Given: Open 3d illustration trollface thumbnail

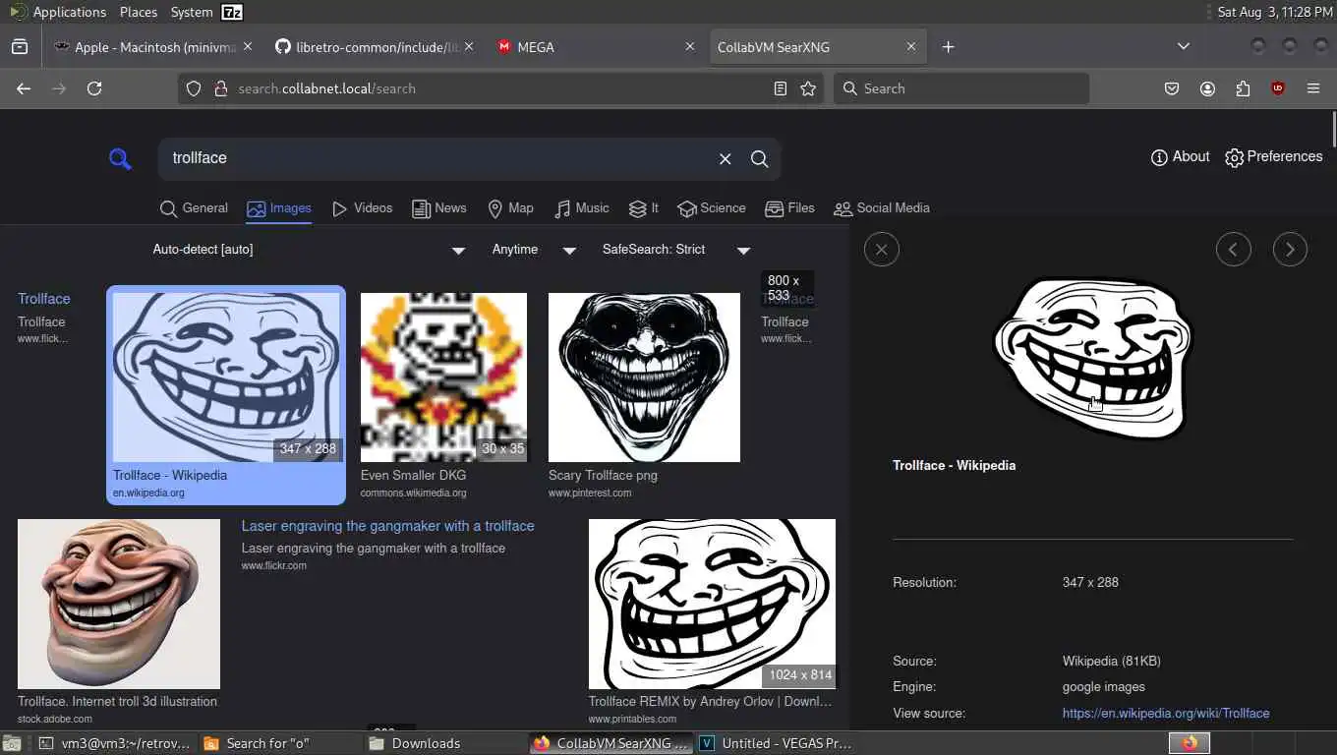Looking at the screenshot, I should [x=119, y=604].
